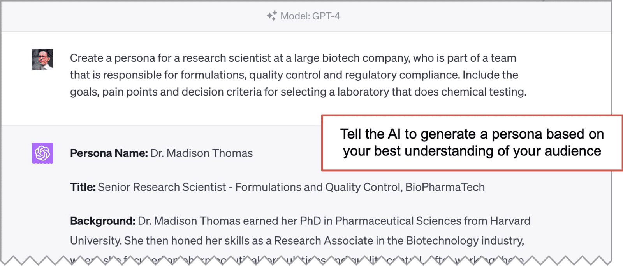Click the sparkle icon beside Model: GPT-4
Viewport: 623px width, 266px height.
(x=272, y=16)
